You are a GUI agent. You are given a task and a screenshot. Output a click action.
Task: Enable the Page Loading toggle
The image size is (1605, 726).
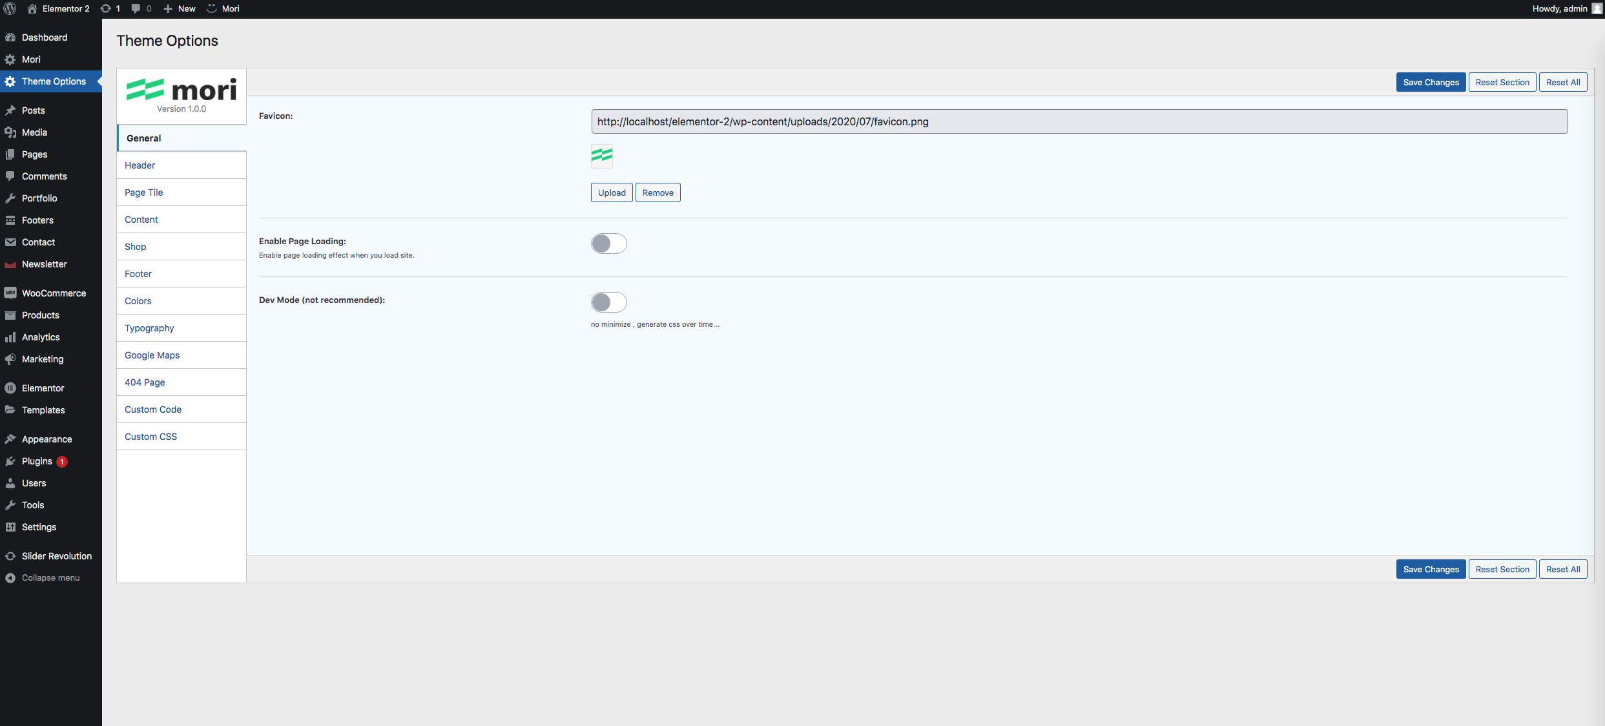[x=608, y=244]
